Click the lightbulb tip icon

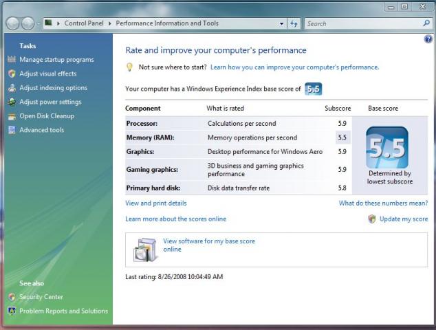click(x=129, y=67)
